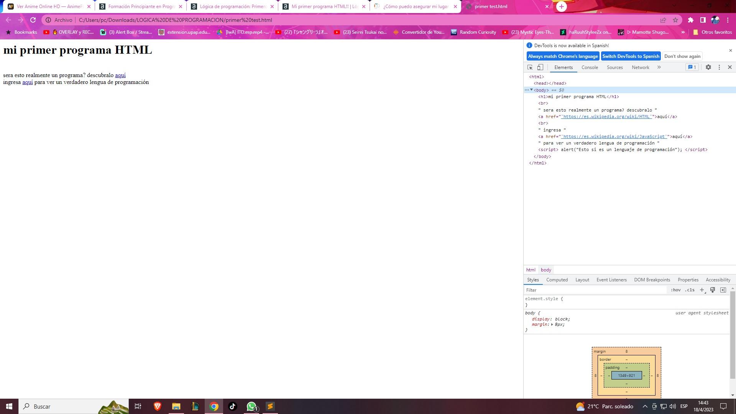Open the Random Curiosity bookmark
Screen dimensions: 736x414
coord(473,32)
